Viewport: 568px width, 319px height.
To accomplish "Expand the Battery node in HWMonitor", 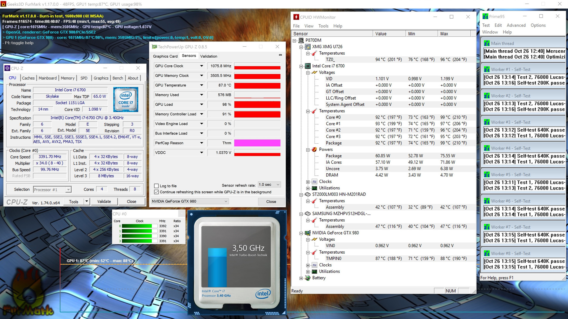I will click(301, 278).
